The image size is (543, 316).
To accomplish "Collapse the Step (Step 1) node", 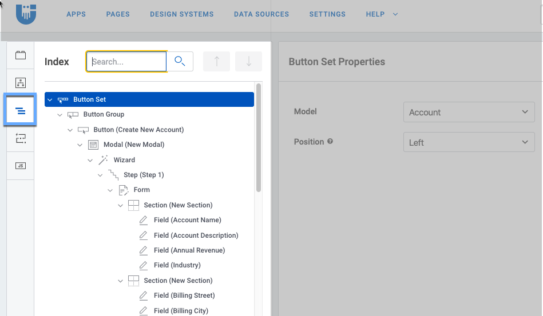I will point(100,175).
